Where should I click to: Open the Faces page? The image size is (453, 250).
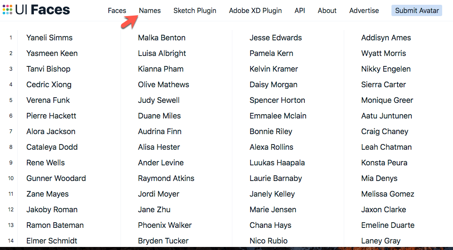click(x=117, y=11)
